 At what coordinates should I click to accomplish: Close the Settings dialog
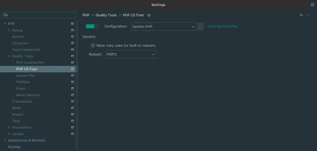tap(313, 4)
